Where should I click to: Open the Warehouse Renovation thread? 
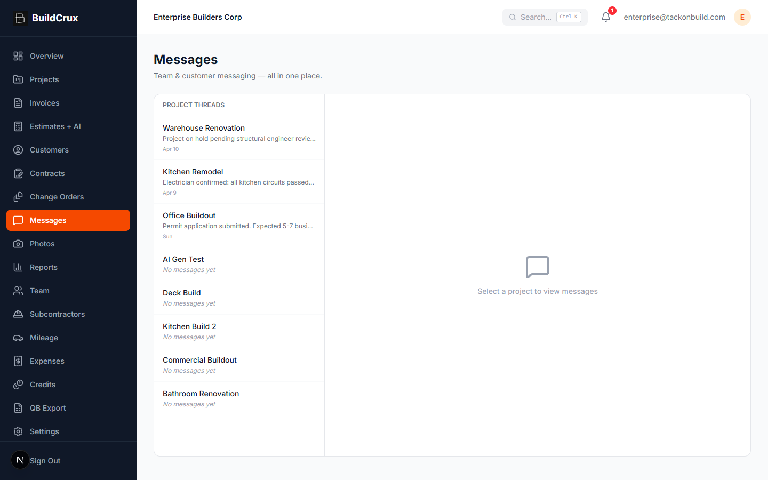239,138
